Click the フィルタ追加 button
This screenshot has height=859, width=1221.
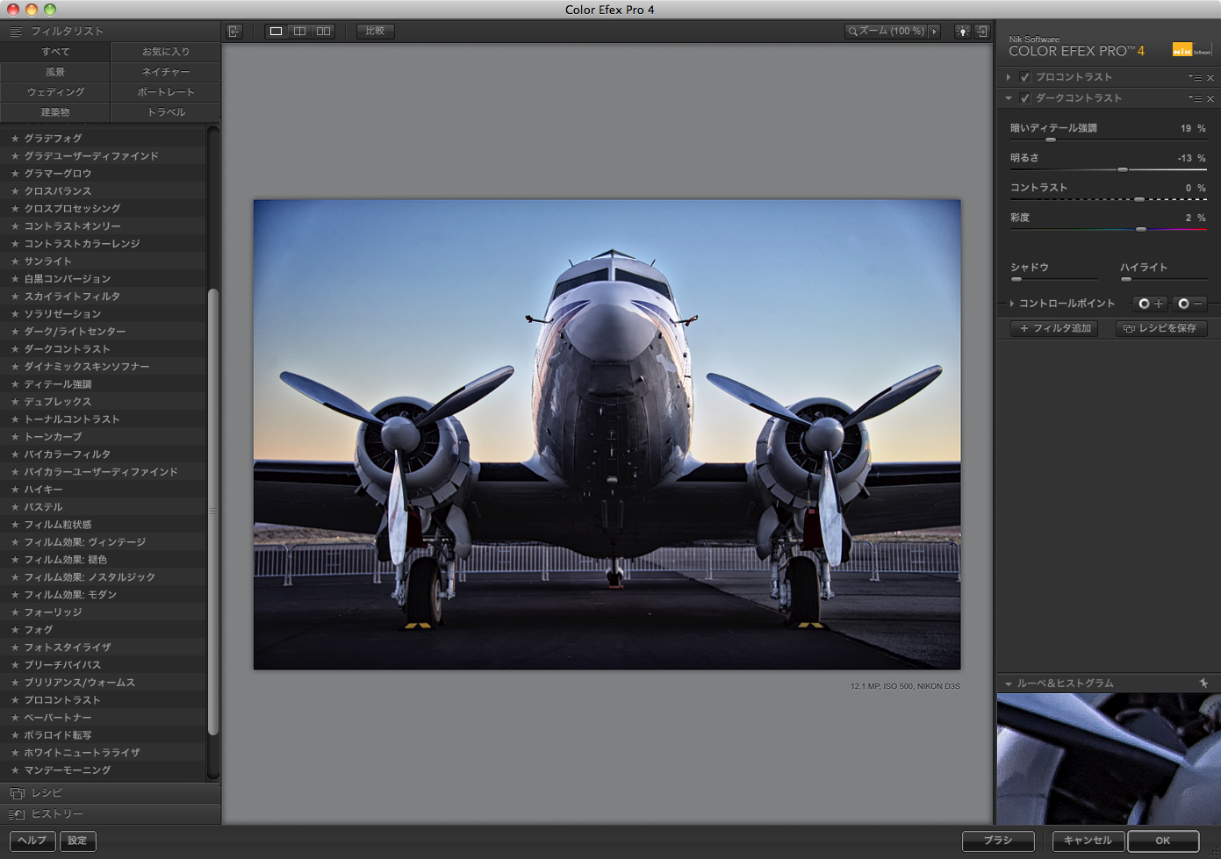click(x=1052, y=328)
